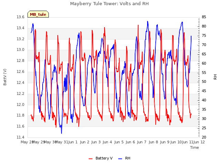Click the 80 tick on the RH axis
Viewport: 220px width, 165px height.
tap(204, 26)
